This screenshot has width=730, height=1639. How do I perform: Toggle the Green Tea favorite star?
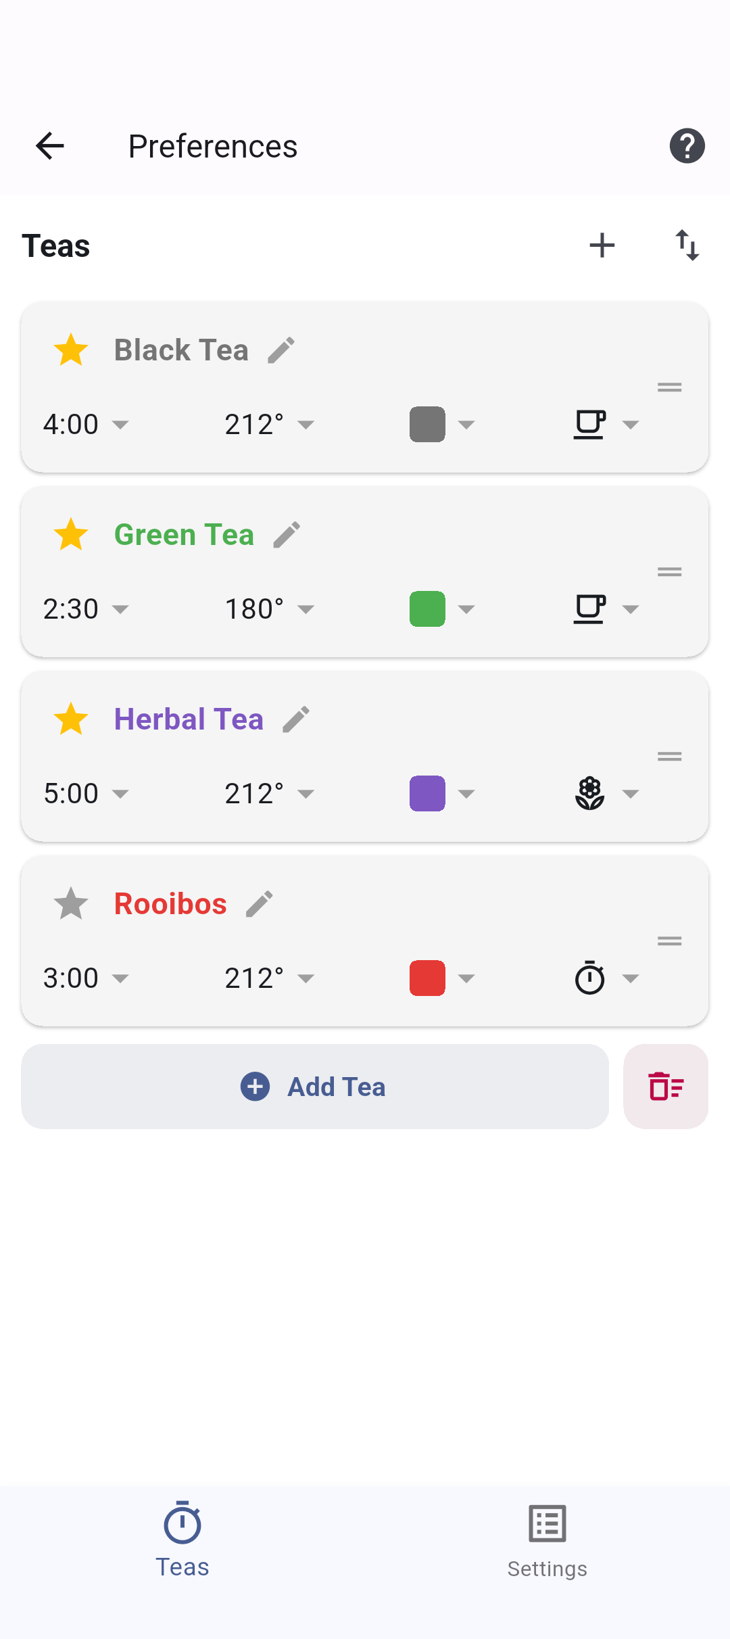pyautogui.click(x=71, y=535)
